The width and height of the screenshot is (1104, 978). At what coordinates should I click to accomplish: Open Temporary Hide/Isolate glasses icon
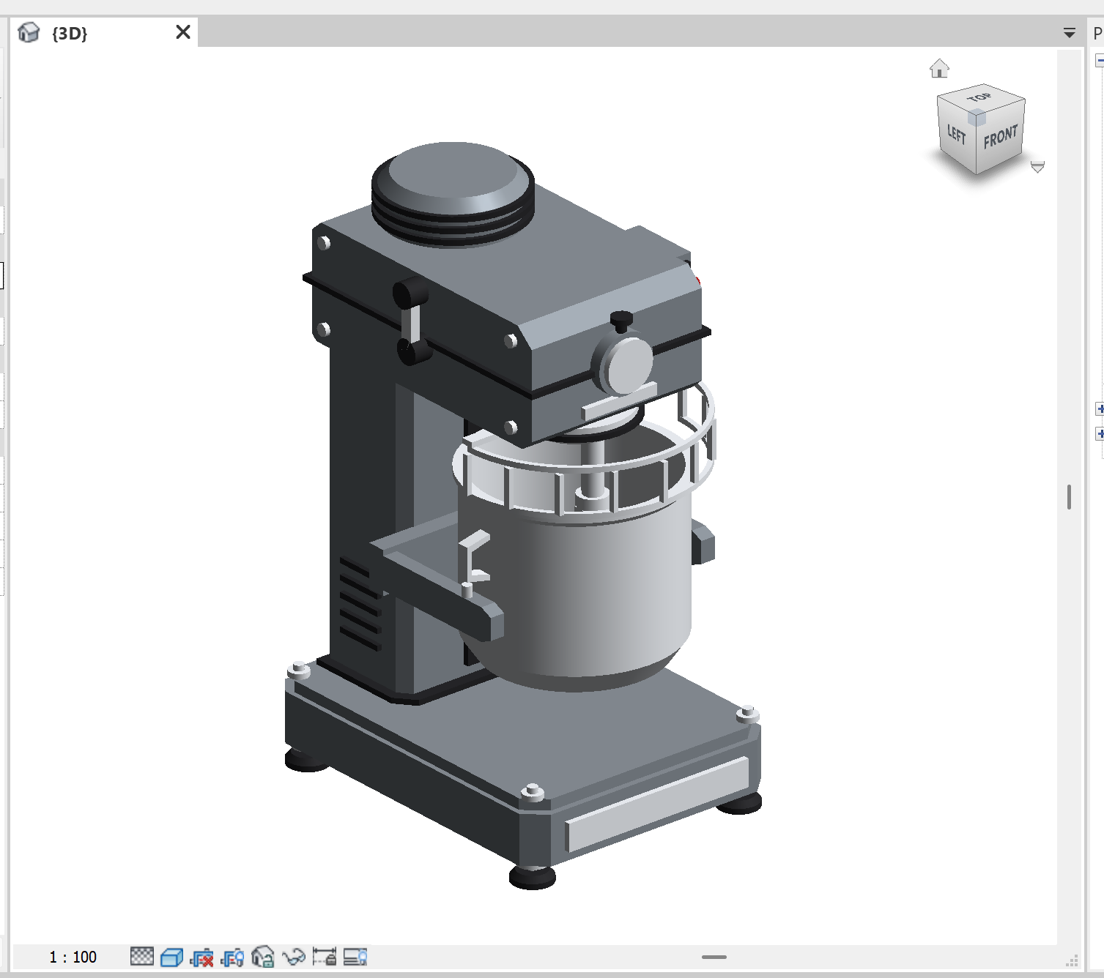click(294, 957)
